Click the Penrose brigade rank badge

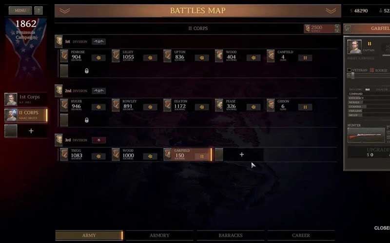point(99,58)
